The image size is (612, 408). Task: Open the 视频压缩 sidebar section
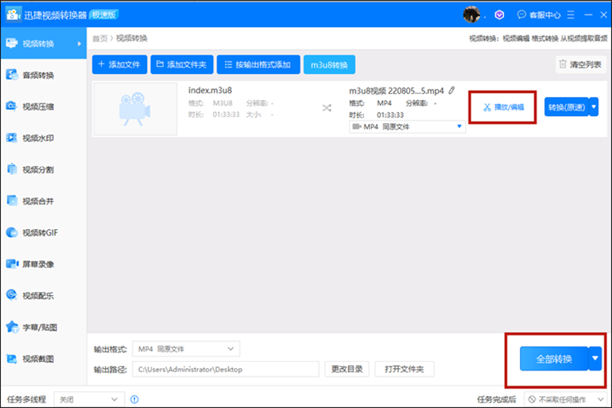coord(43,107)
